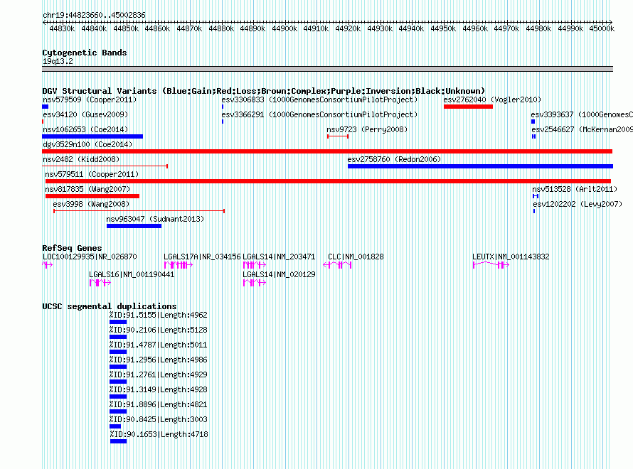This screenshot has height=469, width=633.
Task: Click the nsv9723 (Perry2008) label
Action: click(x=367, y=129)
